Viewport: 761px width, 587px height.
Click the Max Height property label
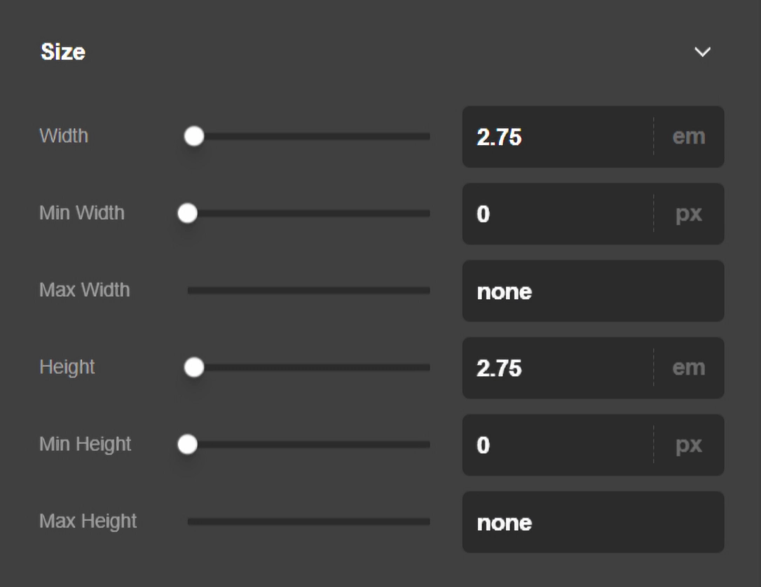coord(88,521)
